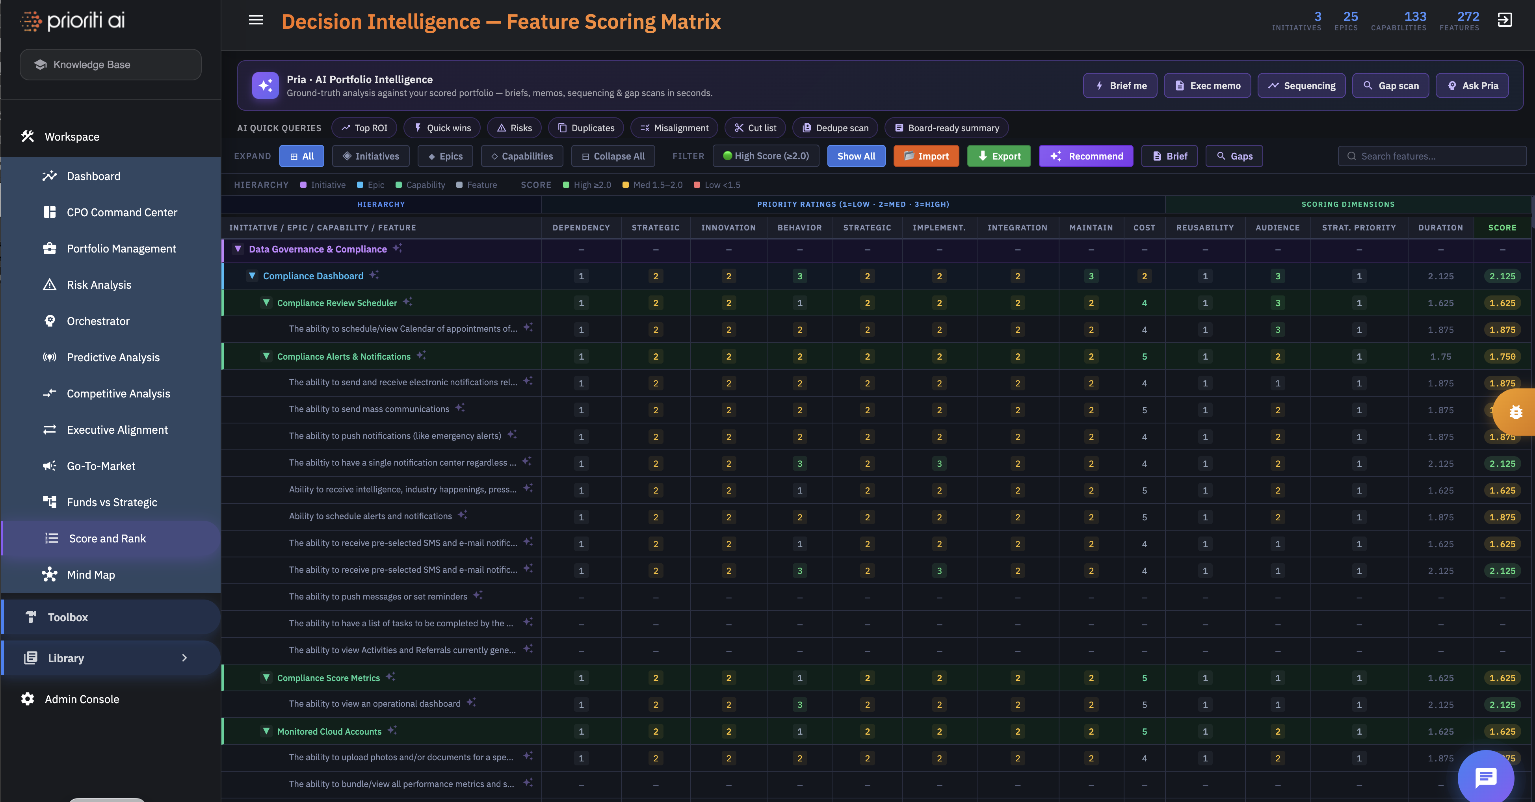Click the logout icon in header
The width and height of the screenshot is (1535, 802).
[1505, 20]
